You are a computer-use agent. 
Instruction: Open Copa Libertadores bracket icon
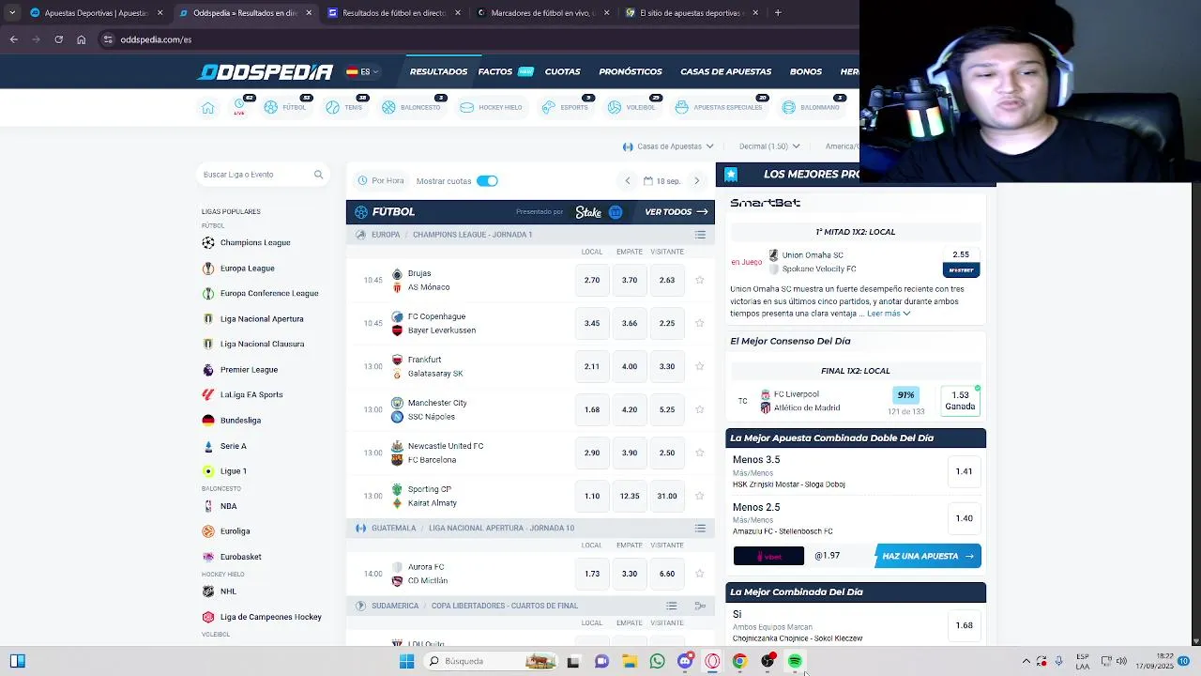(700, 607)
